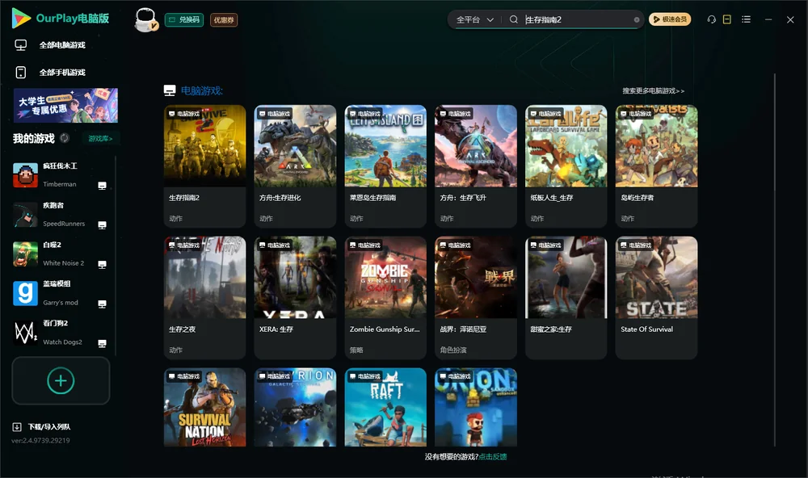
Task: Open customer service headset icon
Action: [711, 19]
